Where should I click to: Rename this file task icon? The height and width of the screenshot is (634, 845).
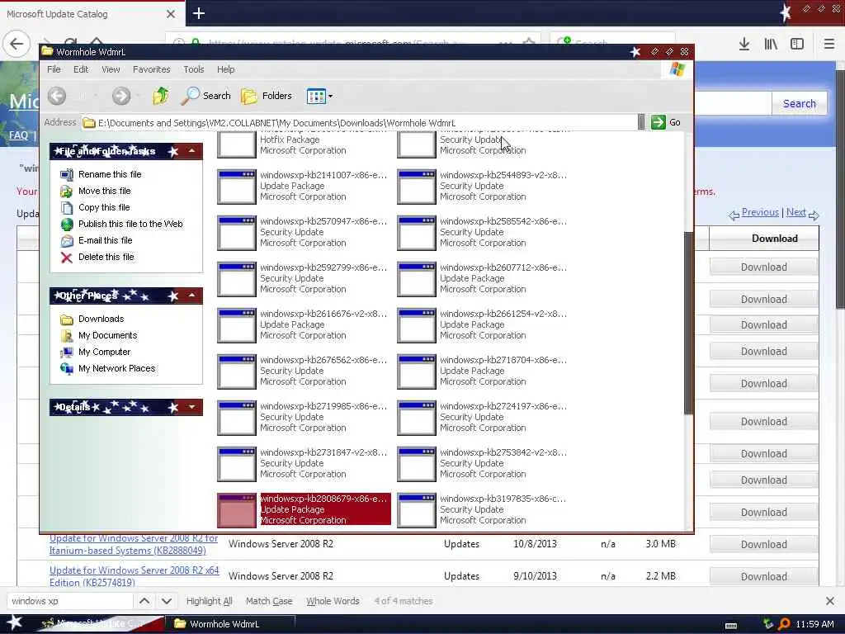[67, 175]
